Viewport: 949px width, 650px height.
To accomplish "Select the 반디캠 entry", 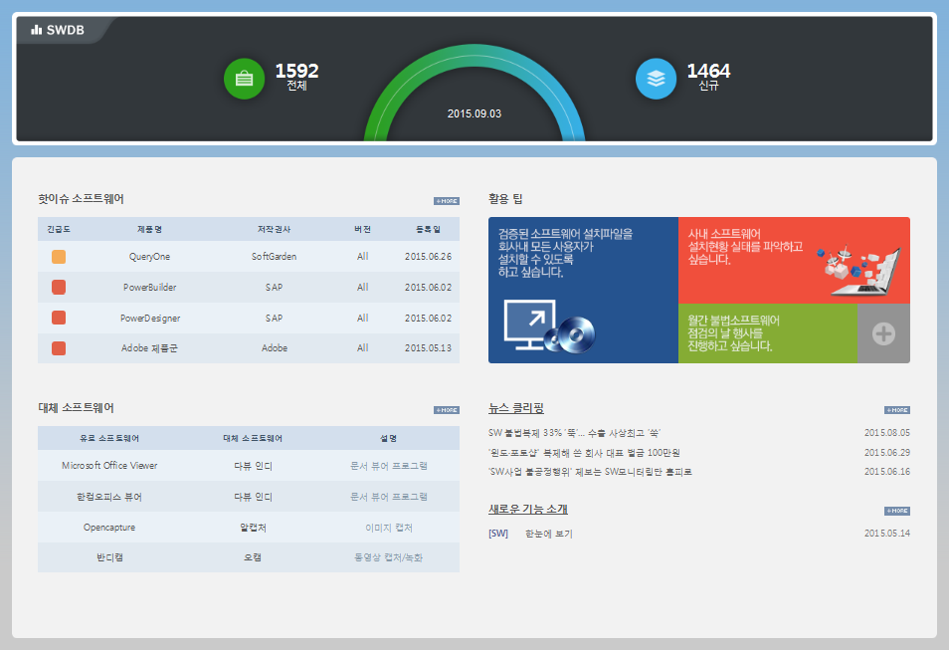I will pos(109,557).
